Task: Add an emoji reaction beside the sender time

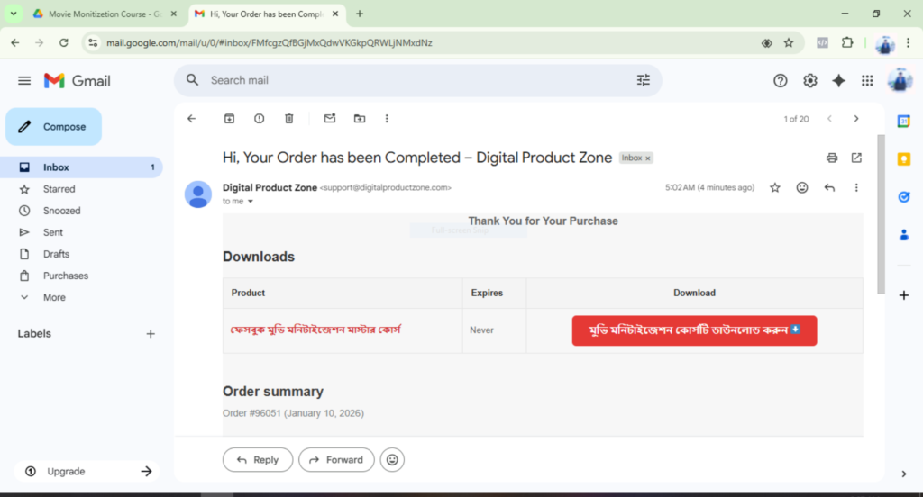Action: coord(802,188)
